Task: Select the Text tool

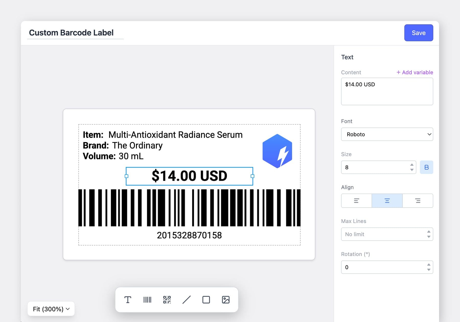Action: click(x=128, y=299)
